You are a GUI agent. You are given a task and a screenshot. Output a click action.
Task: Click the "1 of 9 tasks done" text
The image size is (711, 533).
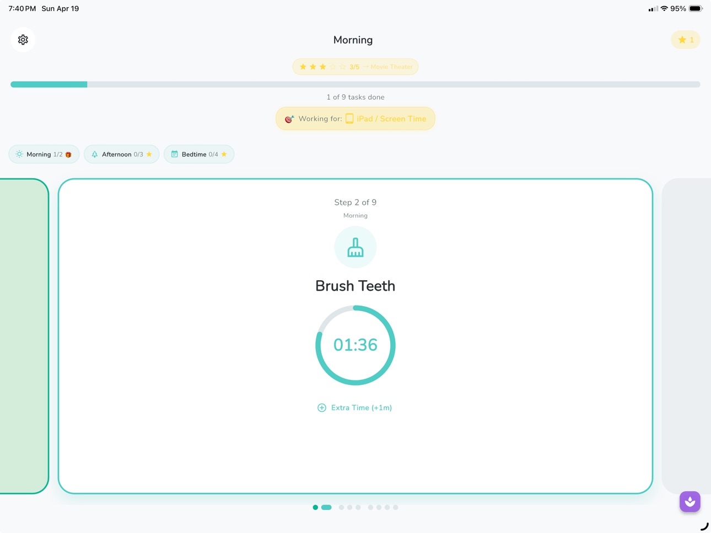(355, 97)
